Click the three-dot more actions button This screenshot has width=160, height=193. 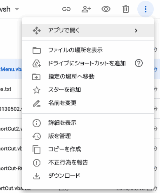tap(146, 9)
